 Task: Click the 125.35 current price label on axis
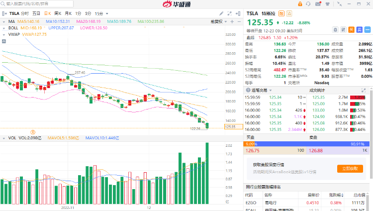click(233, 127)
